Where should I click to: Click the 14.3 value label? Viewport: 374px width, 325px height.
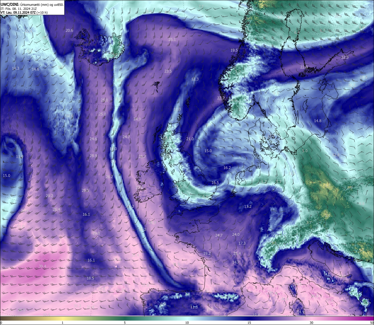coord(15,68)
